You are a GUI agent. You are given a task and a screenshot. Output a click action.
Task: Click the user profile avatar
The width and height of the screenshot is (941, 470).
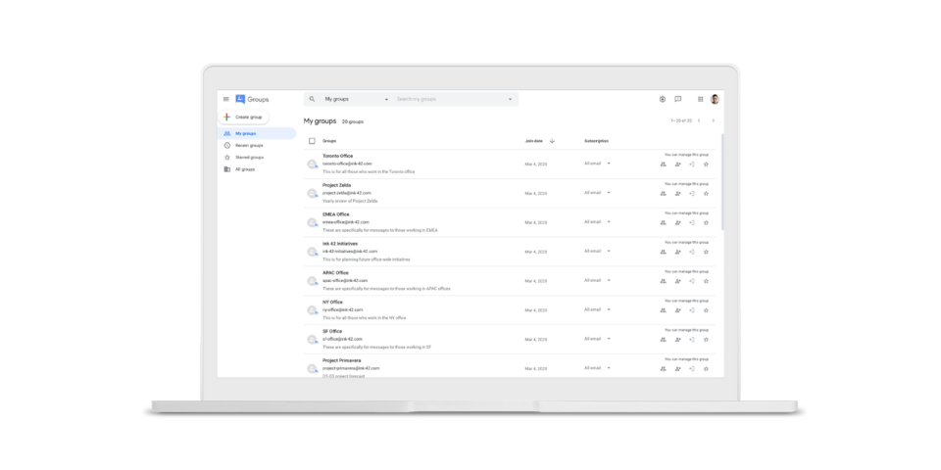click(x=715, y=99)
